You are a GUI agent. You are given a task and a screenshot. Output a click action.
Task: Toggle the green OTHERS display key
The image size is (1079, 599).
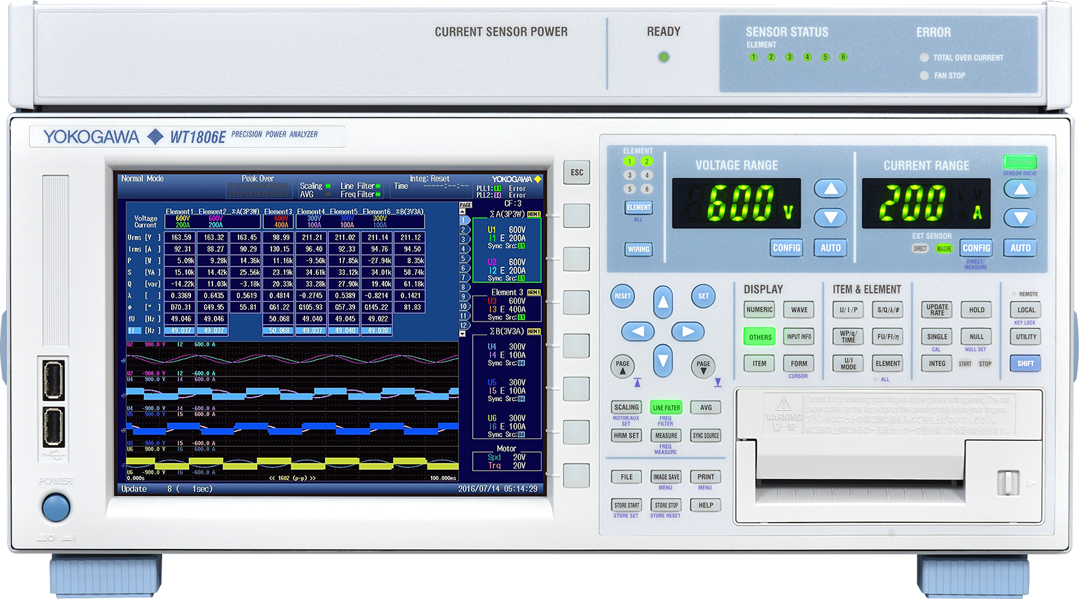tap(759, 337)
